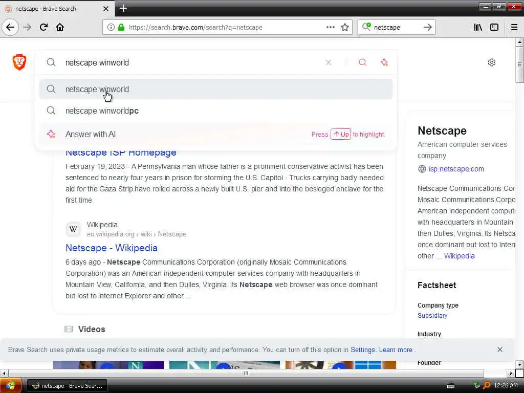The image size is (524, 393).
Task: Open a new browser tab
Action: (x=123, y=8)
